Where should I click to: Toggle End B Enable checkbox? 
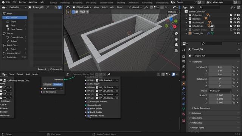click(x=88, y=112)
